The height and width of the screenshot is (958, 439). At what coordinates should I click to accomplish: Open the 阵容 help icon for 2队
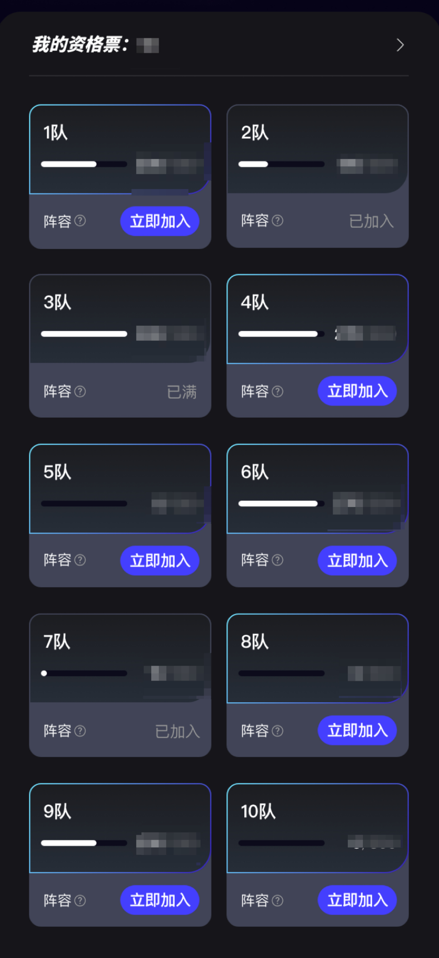[x=278, y=221]
